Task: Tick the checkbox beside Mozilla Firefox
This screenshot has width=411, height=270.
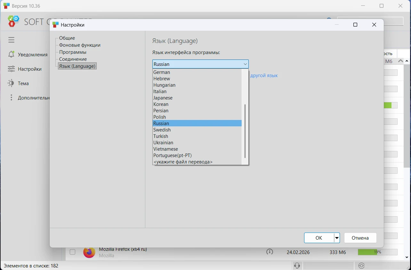Action: click(73, 252)
